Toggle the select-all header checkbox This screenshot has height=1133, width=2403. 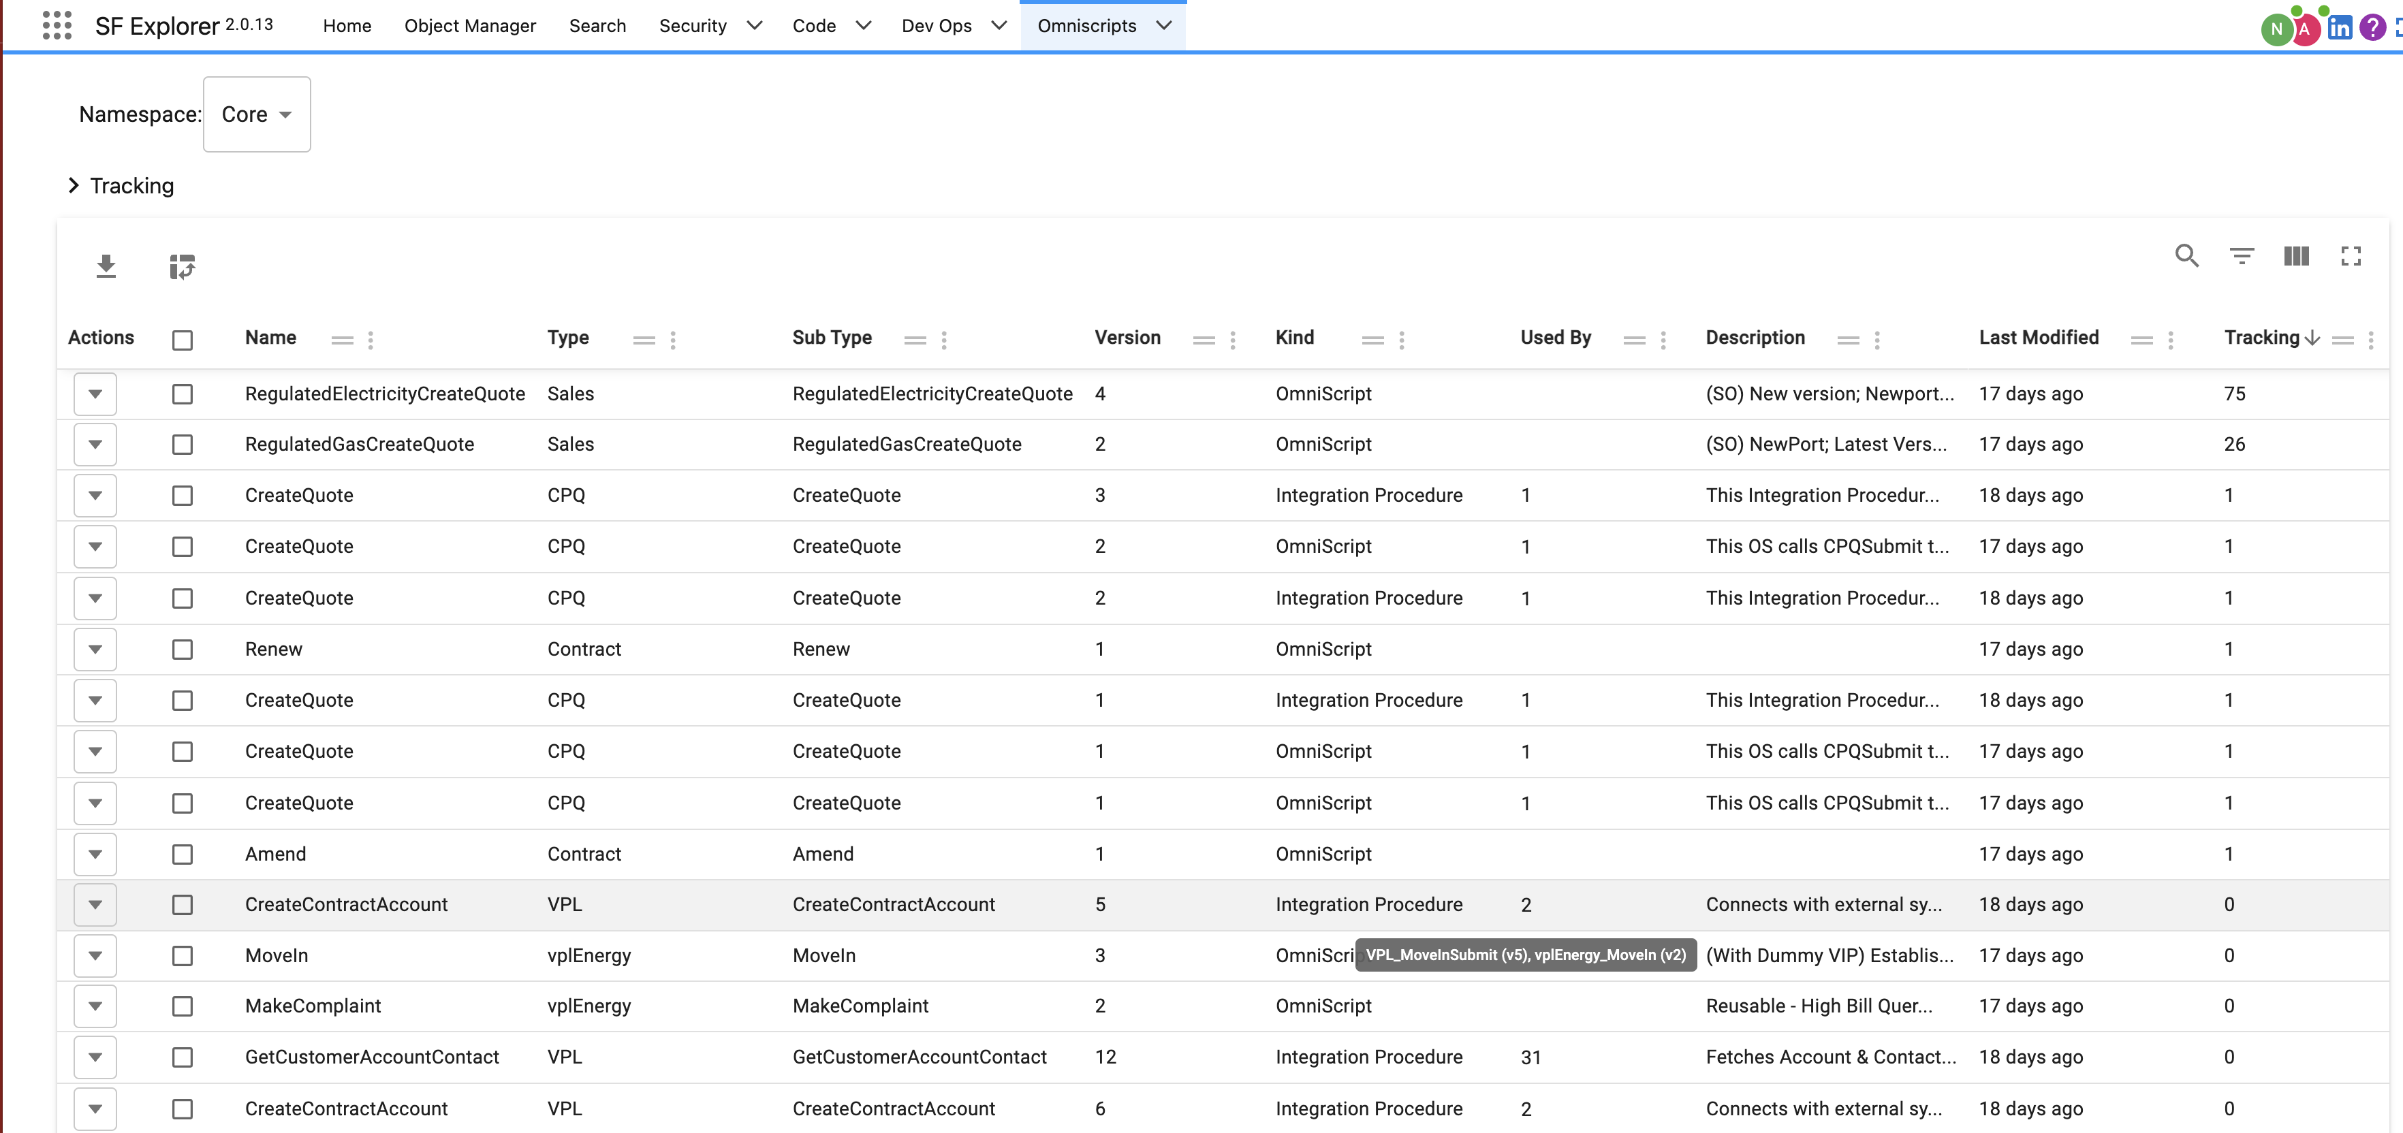(x=183, y=340)
